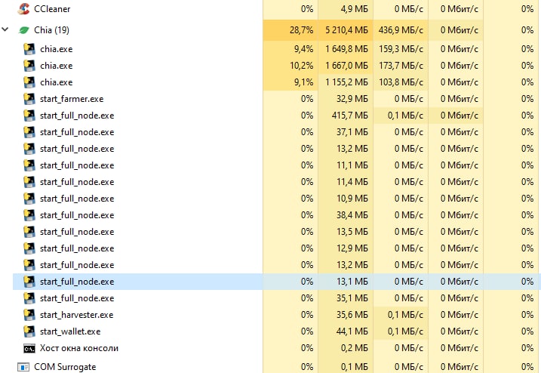Select the start_harvester.exe name
541x373 pixels.
77,315
